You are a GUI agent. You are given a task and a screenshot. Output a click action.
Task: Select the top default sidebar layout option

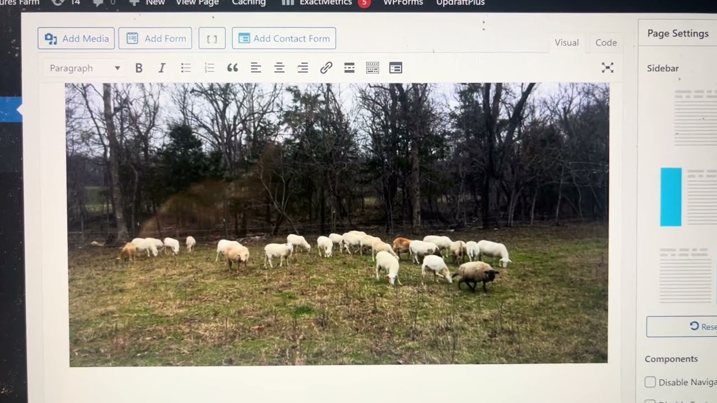[696, 118]
